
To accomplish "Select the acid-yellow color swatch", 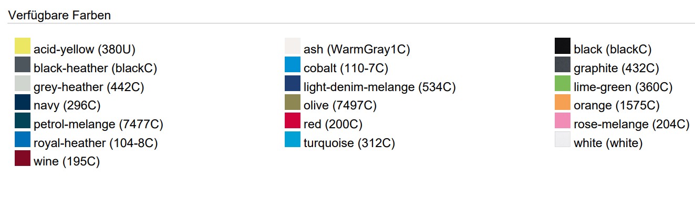I will (x=23, y=46).
